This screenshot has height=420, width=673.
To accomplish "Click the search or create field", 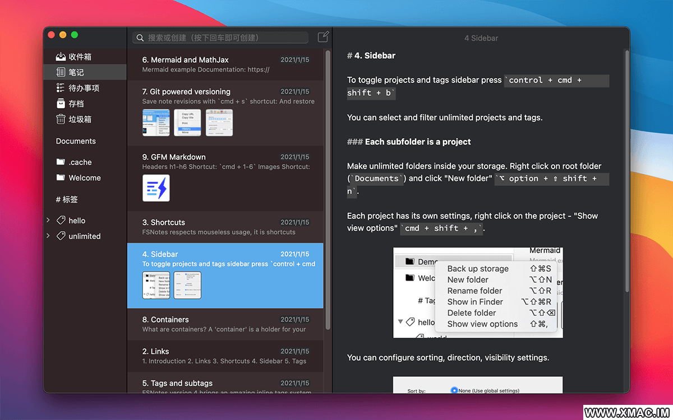I will coord(224,38).
